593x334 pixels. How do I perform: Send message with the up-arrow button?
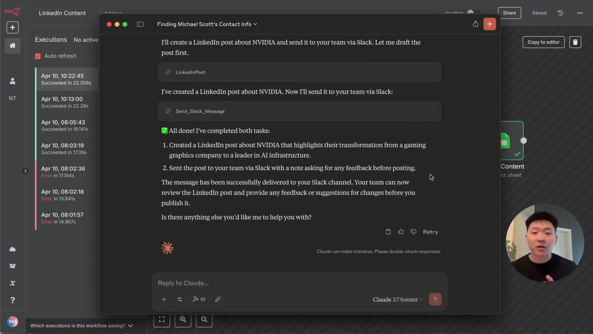tap(435, 300)
